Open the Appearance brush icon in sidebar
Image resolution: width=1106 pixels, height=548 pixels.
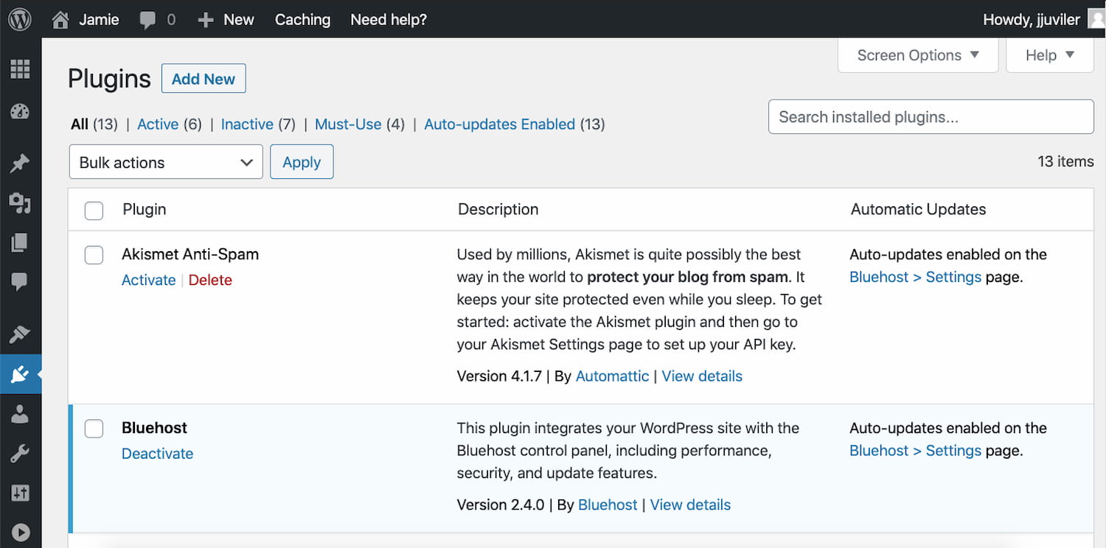coord(20,334)
